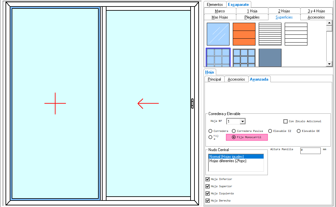Click the surfaces list scroll down arrow

click(x=329, y=64)
